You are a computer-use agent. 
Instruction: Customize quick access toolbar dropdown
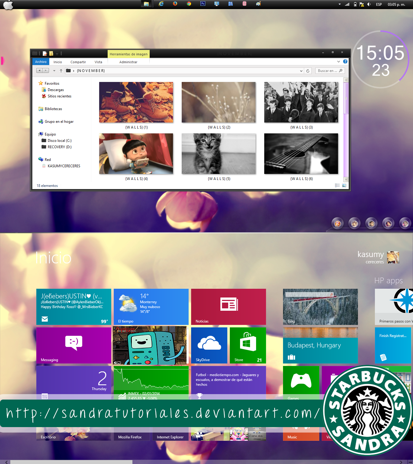tap(57, 54)
